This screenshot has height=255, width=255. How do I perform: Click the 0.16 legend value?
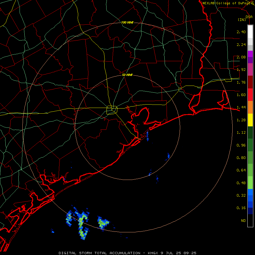pos(241,208)
